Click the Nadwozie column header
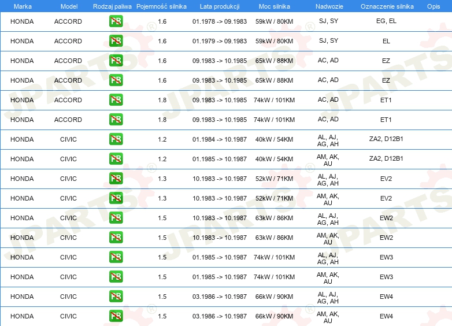The image size is (452, 326). pyautogui.click(x=329, y=6)
